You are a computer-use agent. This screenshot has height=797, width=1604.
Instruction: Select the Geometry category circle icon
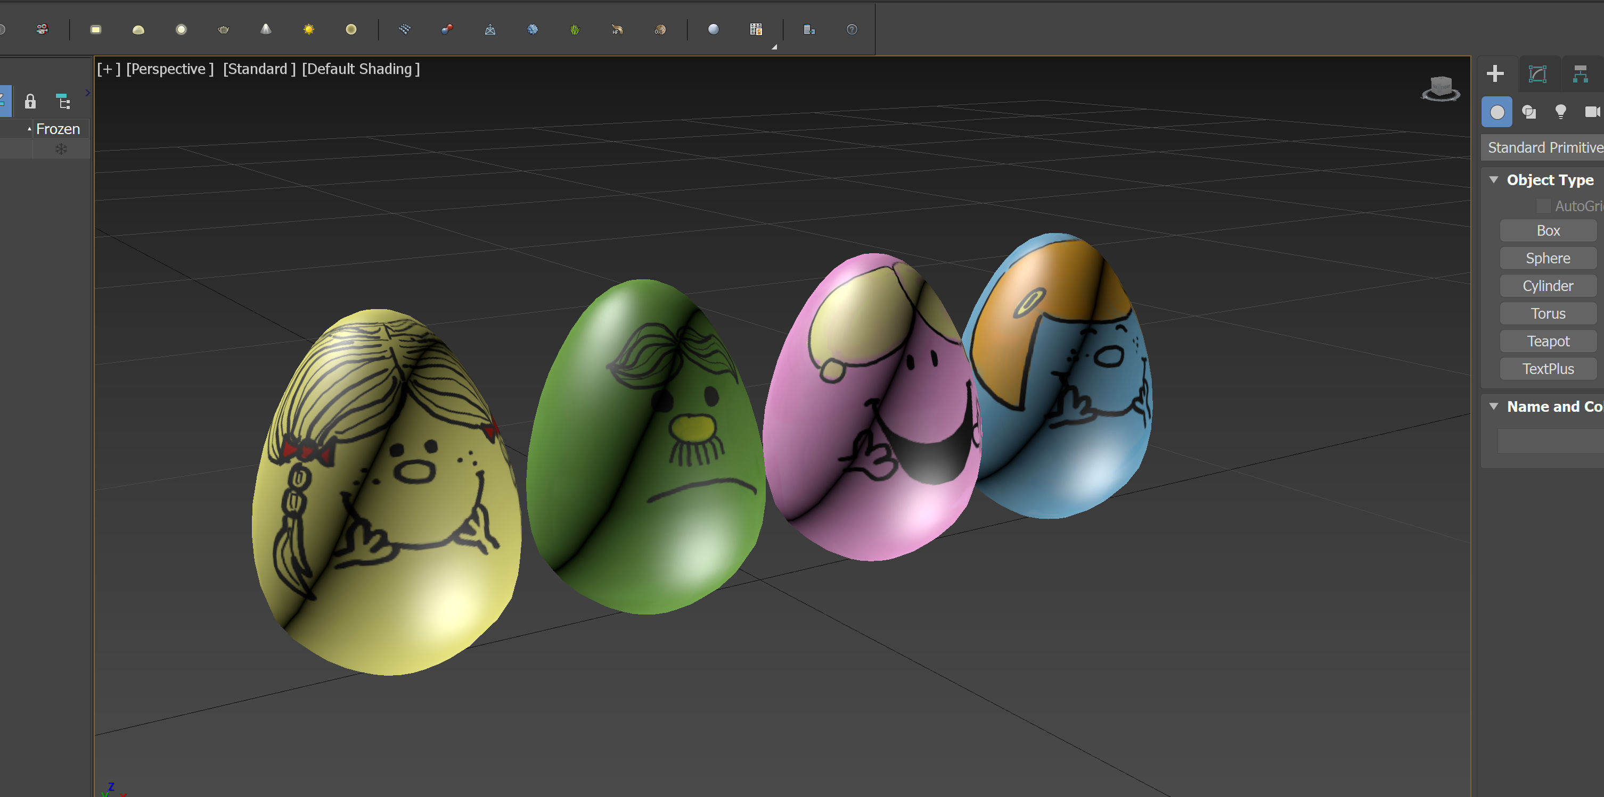tap(1497, 112)
